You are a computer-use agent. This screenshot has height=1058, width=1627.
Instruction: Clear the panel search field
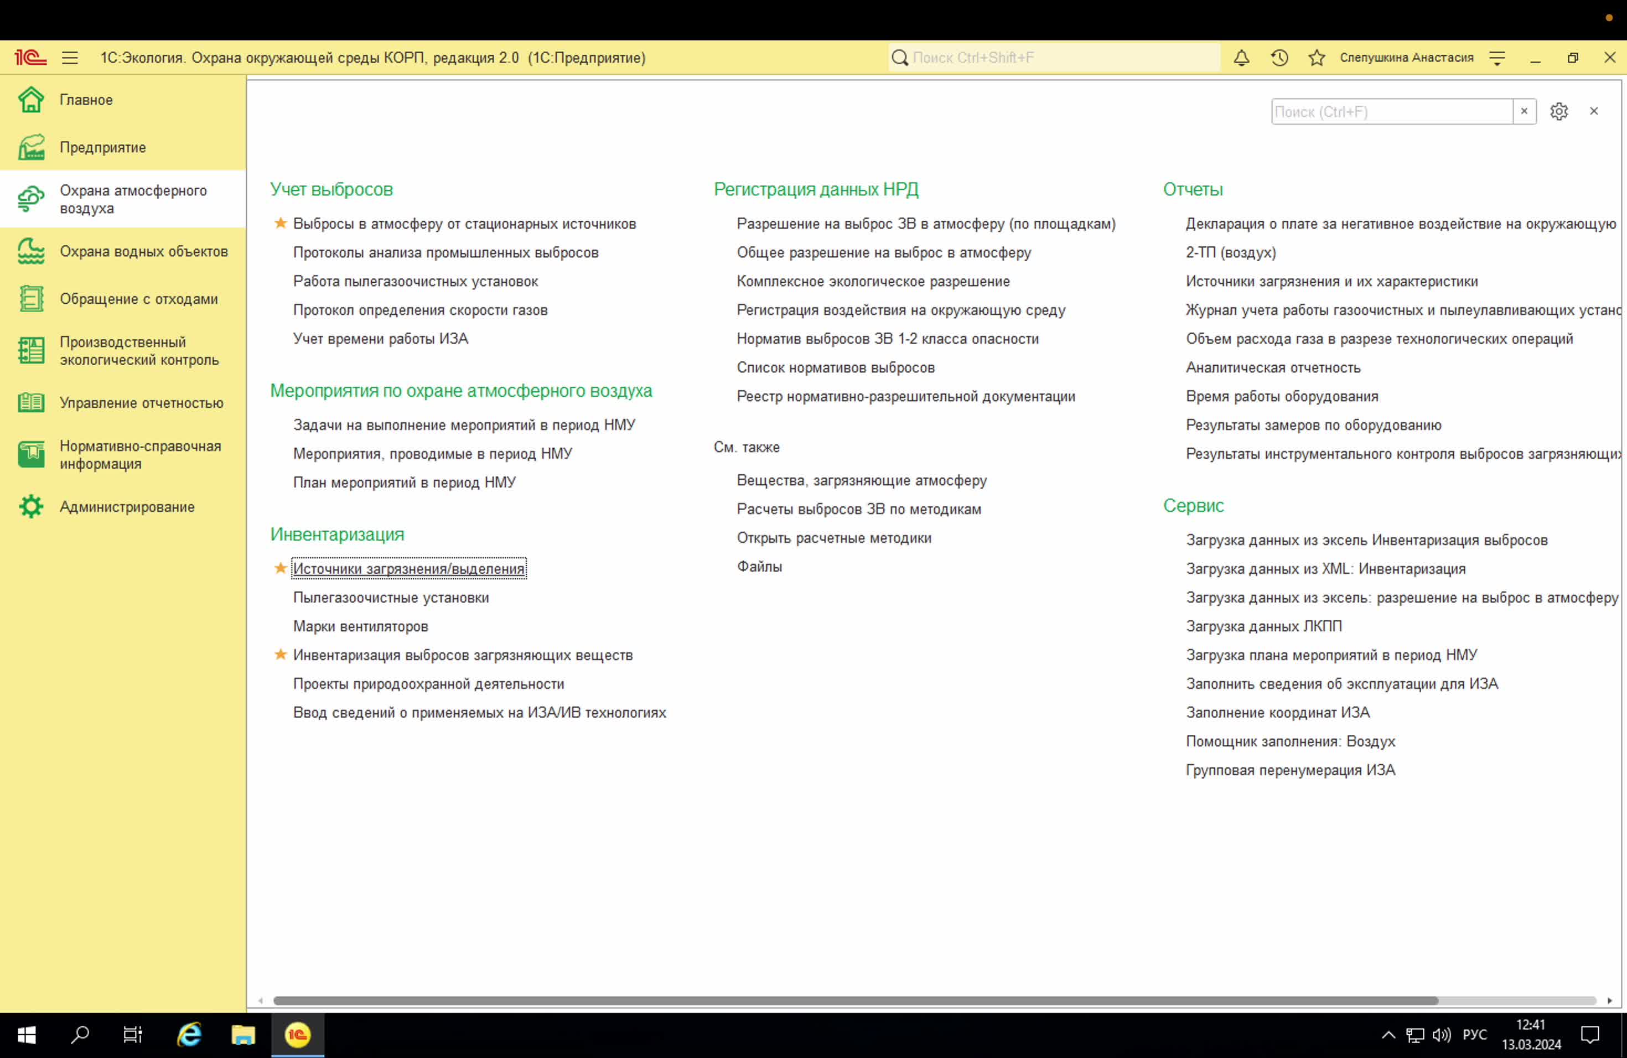coord(1524,111)
